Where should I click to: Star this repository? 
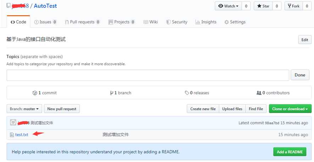point(263,6)
